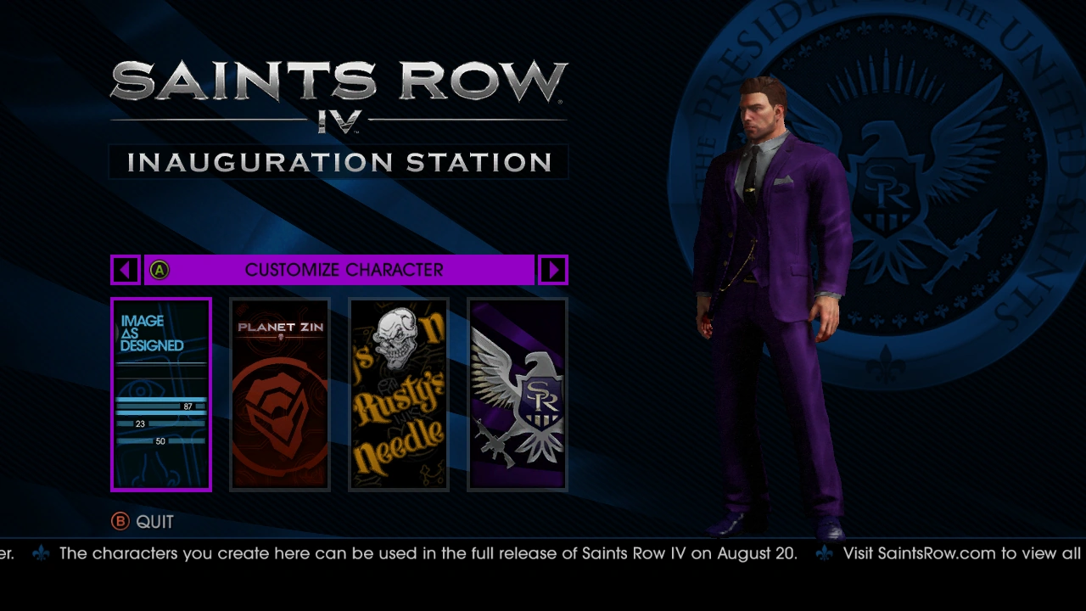Screen dimensions: 1086x611
Task: Click the fleur-de-lis before 'Visit SaintsRow.com'
Action: pyautogui.click(x=824, y=553)
